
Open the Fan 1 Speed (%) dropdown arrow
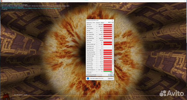(97, 33)
